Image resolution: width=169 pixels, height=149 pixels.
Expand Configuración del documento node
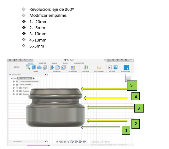tap(14, 81)
